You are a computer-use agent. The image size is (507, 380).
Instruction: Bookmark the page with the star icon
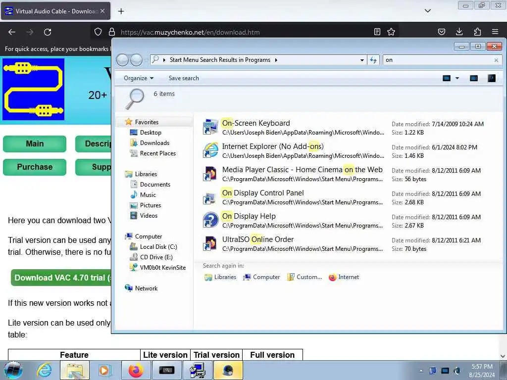pyautogui.click(x=391, y=32)
